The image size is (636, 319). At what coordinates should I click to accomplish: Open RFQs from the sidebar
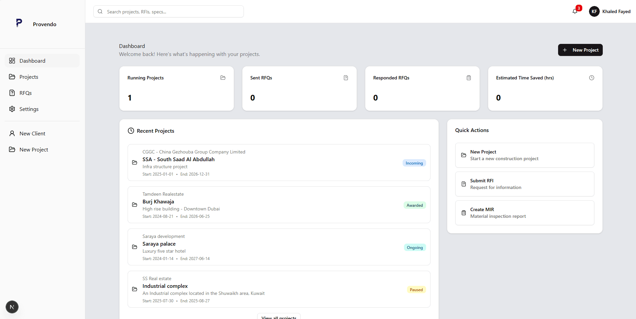pos(26,93)
